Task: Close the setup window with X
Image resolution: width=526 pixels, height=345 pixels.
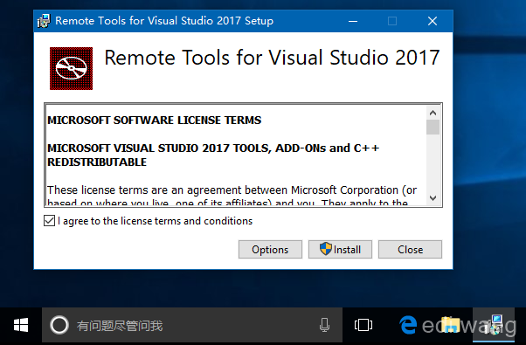Action: click(433, 21)
